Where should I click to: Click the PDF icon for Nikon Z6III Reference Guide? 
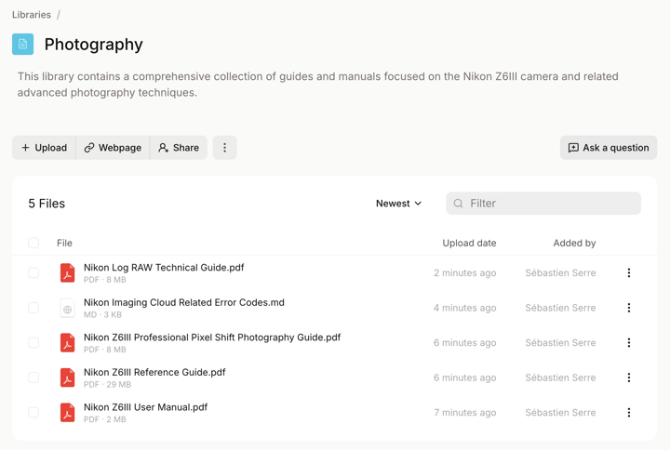[68, 377]
